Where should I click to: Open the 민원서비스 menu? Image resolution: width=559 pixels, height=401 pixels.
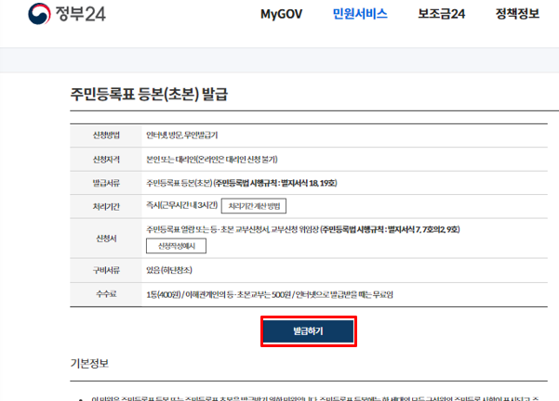[360, 14]
